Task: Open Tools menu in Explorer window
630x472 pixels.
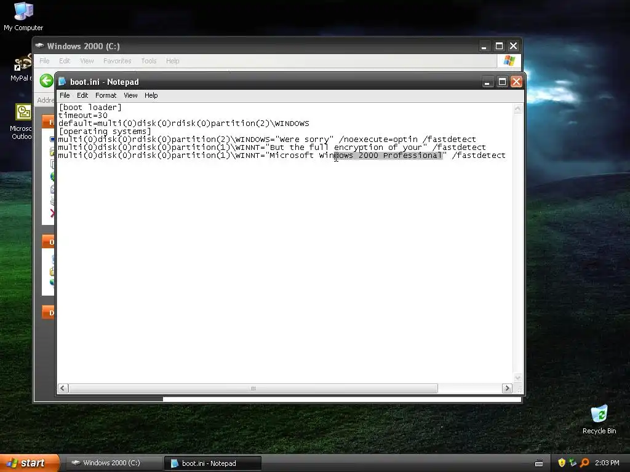Action: 149,61
